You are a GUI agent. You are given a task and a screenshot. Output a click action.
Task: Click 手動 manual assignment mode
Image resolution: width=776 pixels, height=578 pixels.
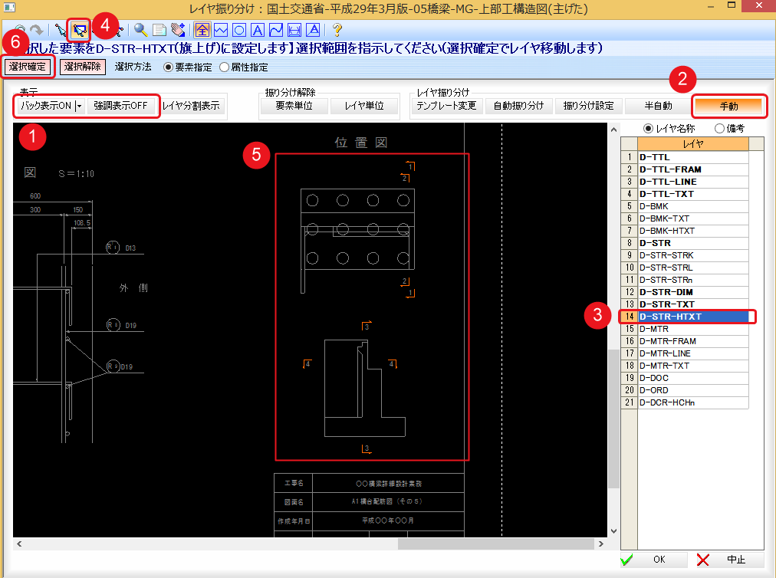tap(728, 107)
